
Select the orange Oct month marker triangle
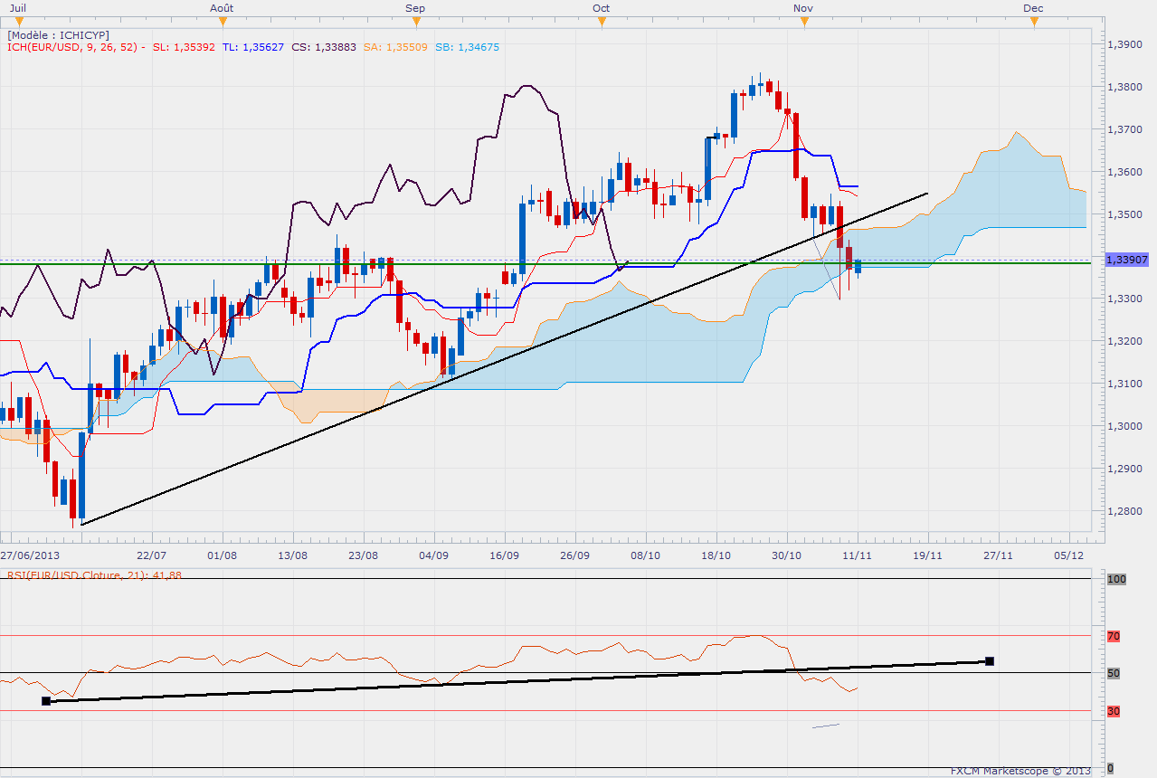tap(602, 21)
